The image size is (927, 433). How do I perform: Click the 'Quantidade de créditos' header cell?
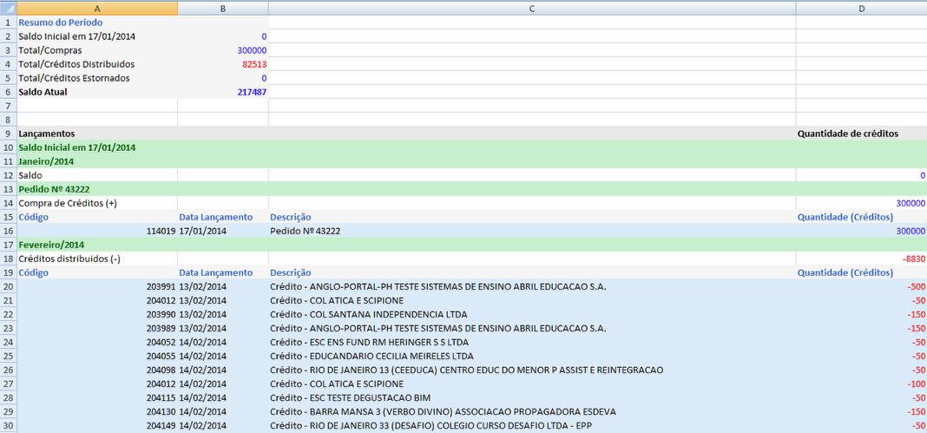point(847,134)
